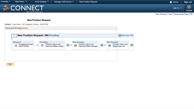
Task: Click the Sign out link
Action: [x=188, y=2]
